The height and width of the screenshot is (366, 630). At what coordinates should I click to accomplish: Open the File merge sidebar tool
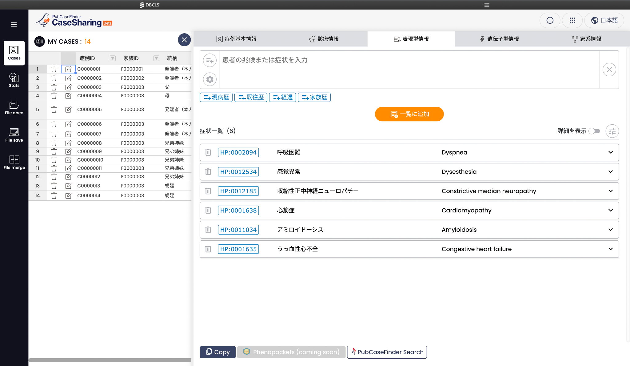(x=14, y=162)
